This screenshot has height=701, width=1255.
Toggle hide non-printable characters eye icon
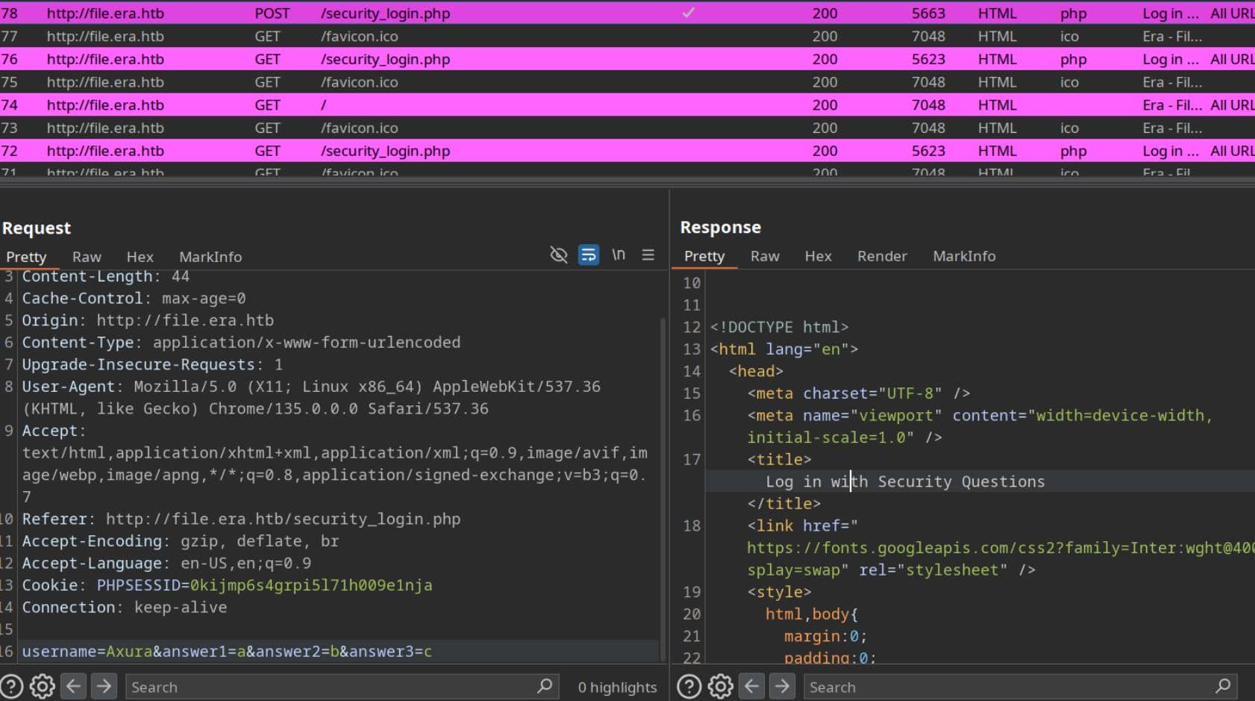point(558,255)
